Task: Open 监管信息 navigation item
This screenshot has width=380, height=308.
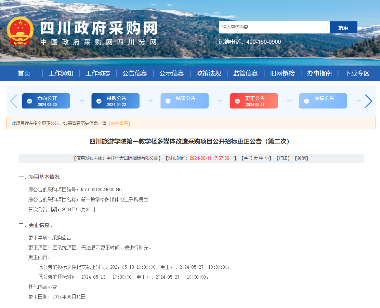Action: [246, 73]
